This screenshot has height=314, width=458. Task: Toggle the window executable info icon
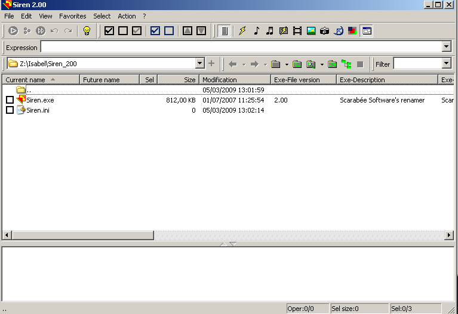(x=366, y=30)
